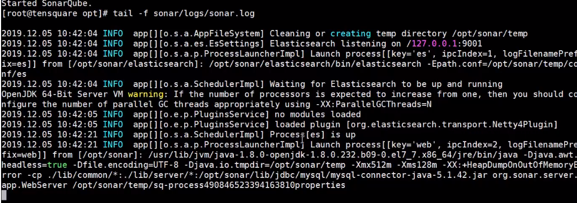Click the magenta 127.0.0.1 IP address
Viewport: 577px width, 203px height.
point(434,44)
